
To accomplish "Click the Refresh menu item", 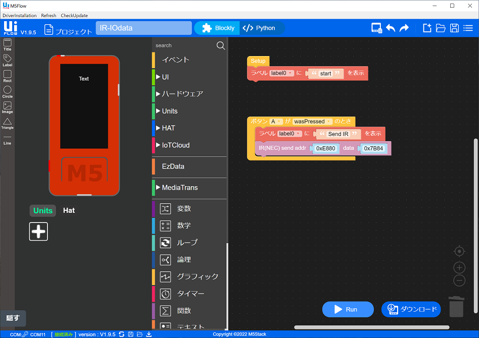I will pyautogui.click(x=49, y=16).
